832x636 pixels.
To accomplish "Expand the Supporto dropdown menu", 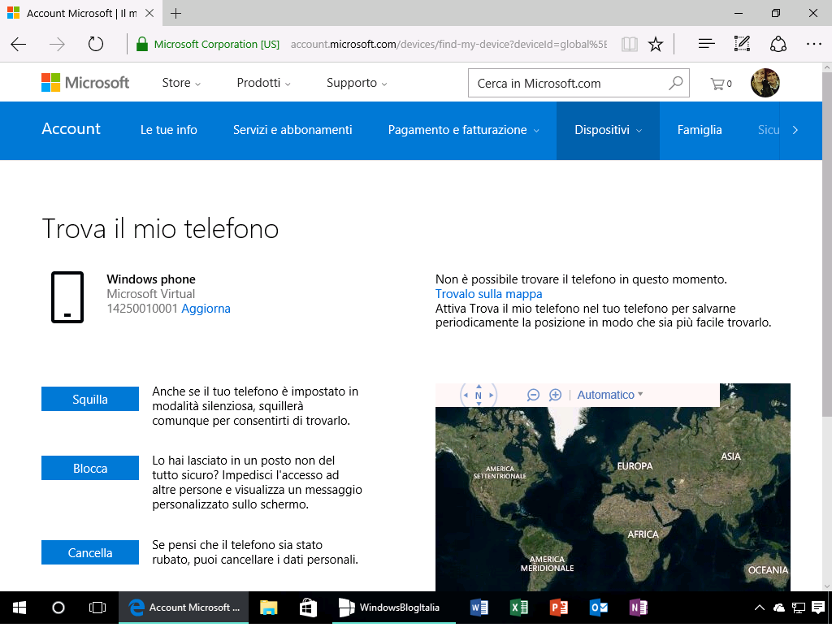I will coord(357,83).
